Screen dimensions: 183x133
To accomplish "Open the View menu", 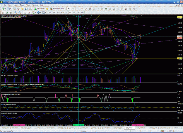I will 10,5.
